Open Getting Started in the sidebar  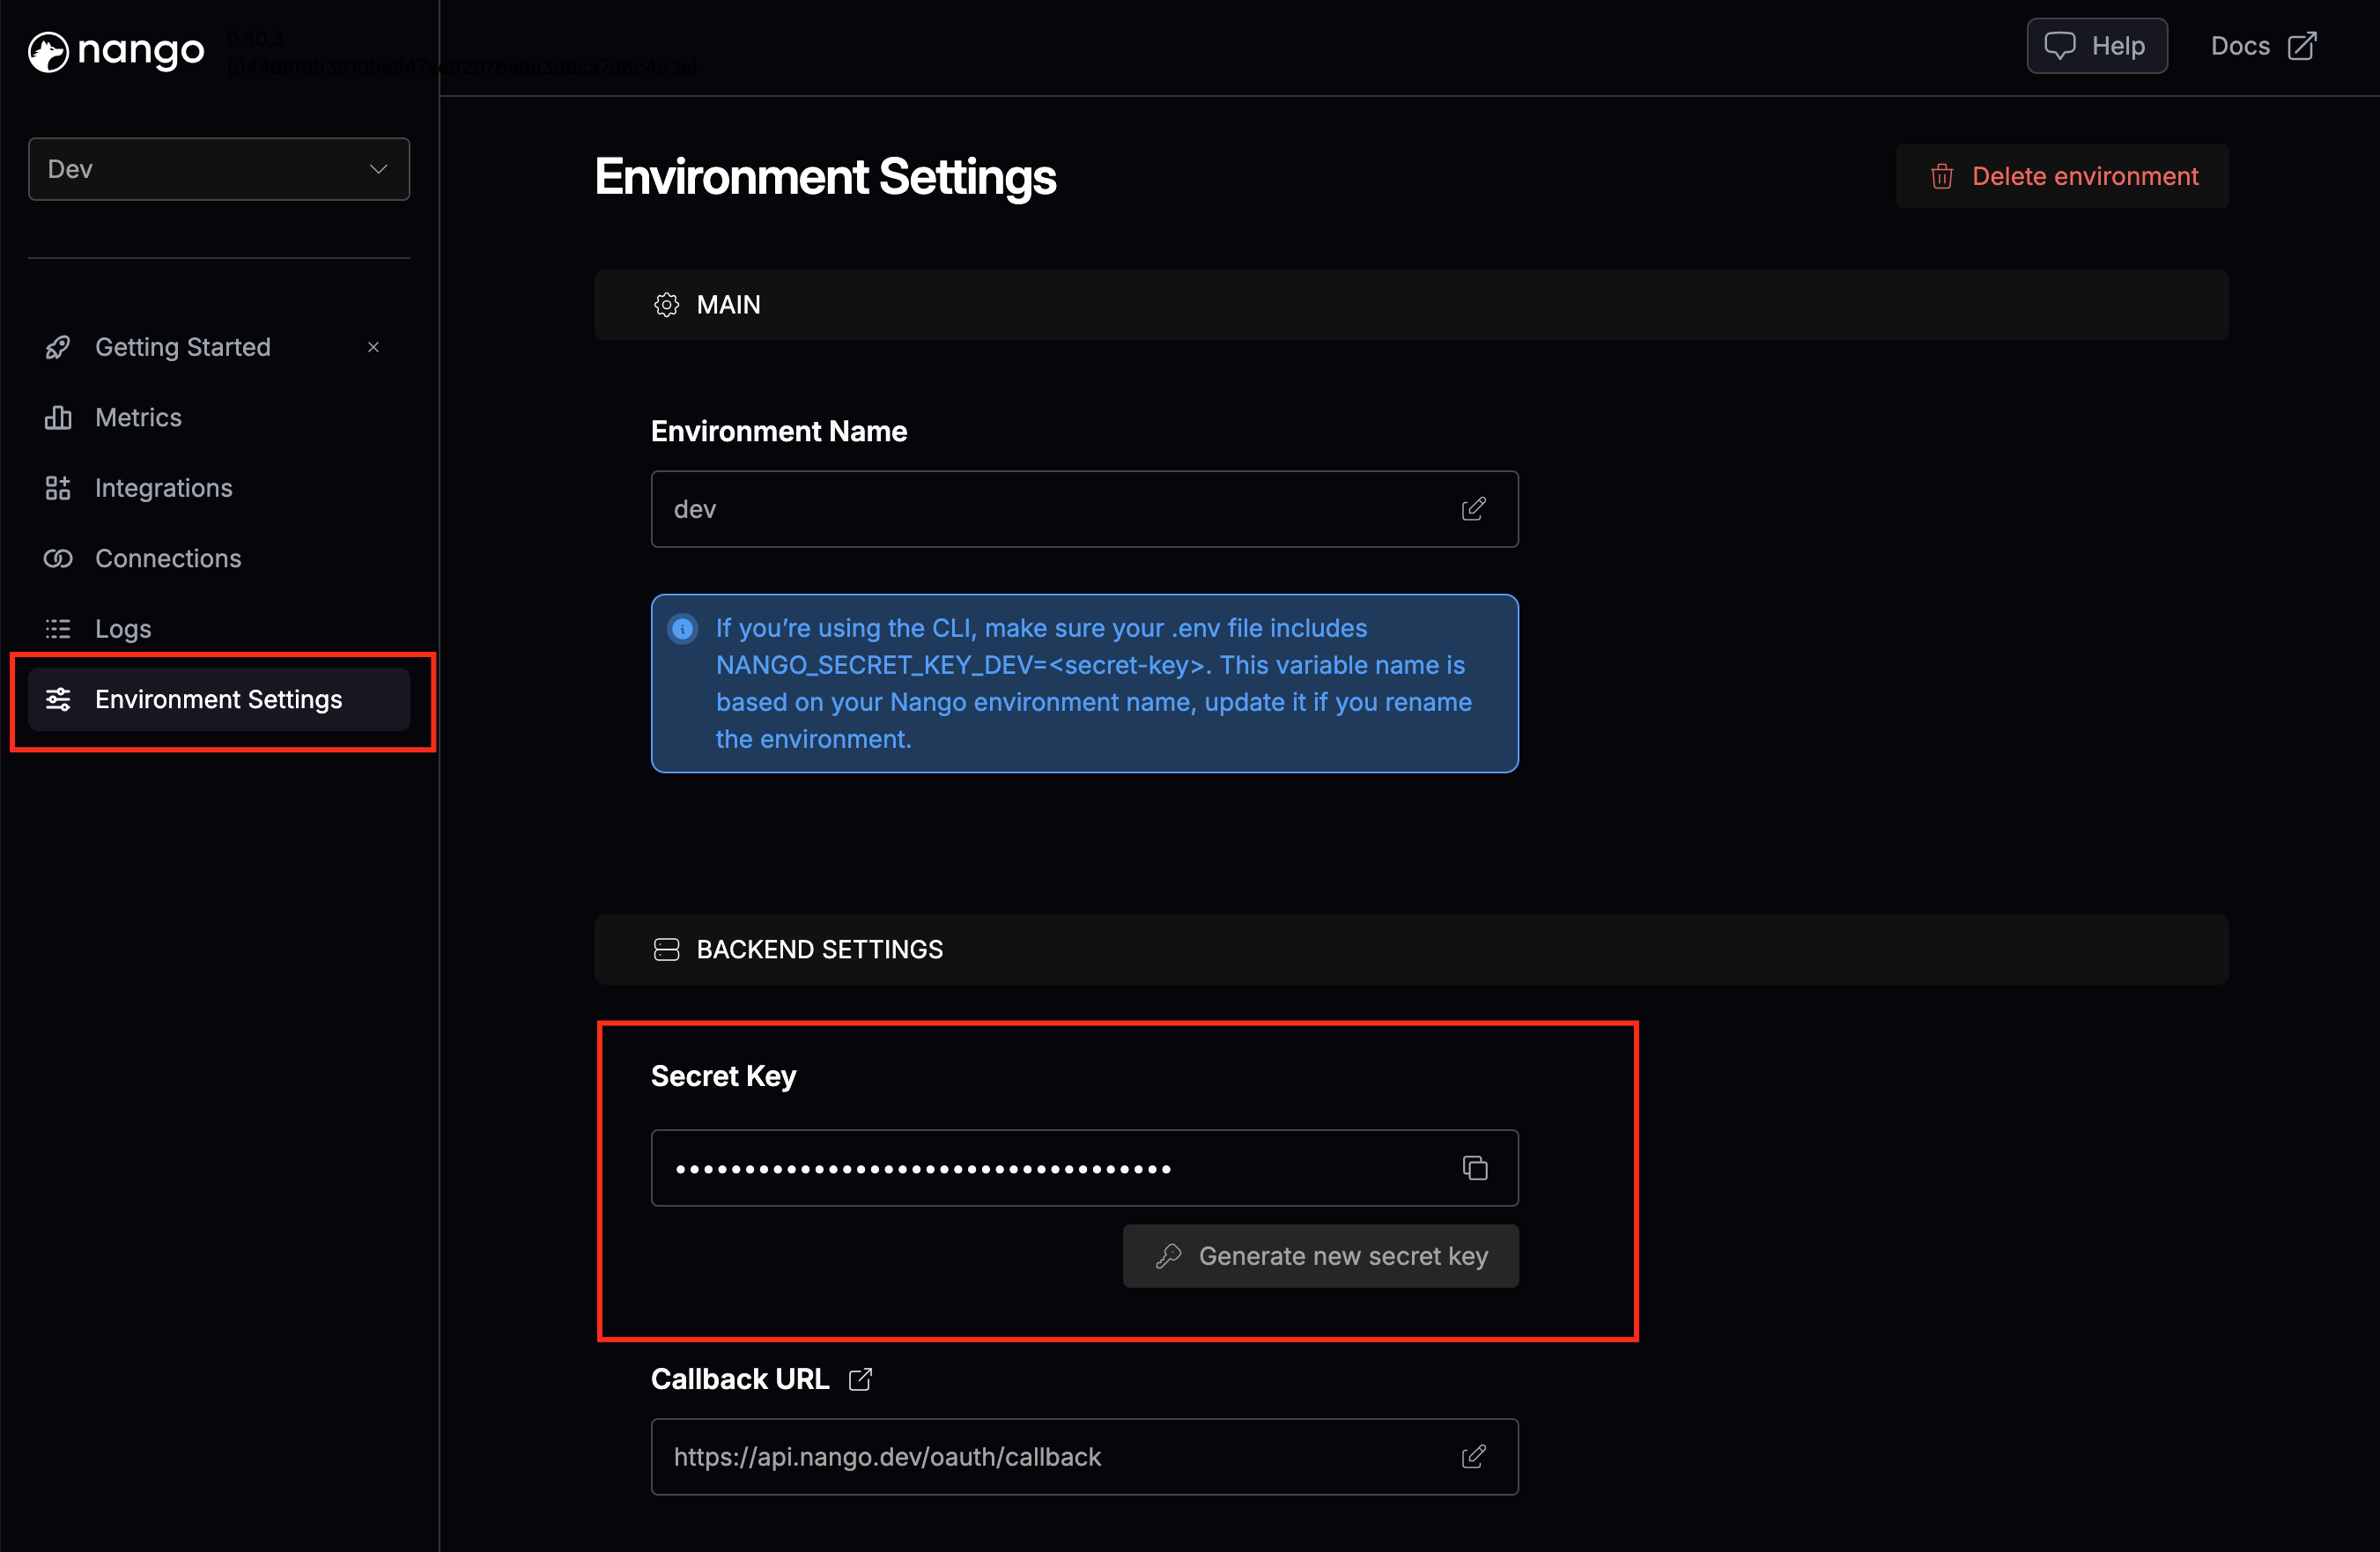point(182,347)
